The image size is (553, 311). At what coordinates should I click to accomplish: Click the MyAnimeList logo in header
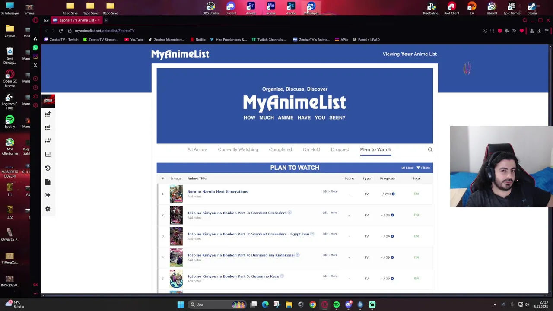[x=180, y=54]
